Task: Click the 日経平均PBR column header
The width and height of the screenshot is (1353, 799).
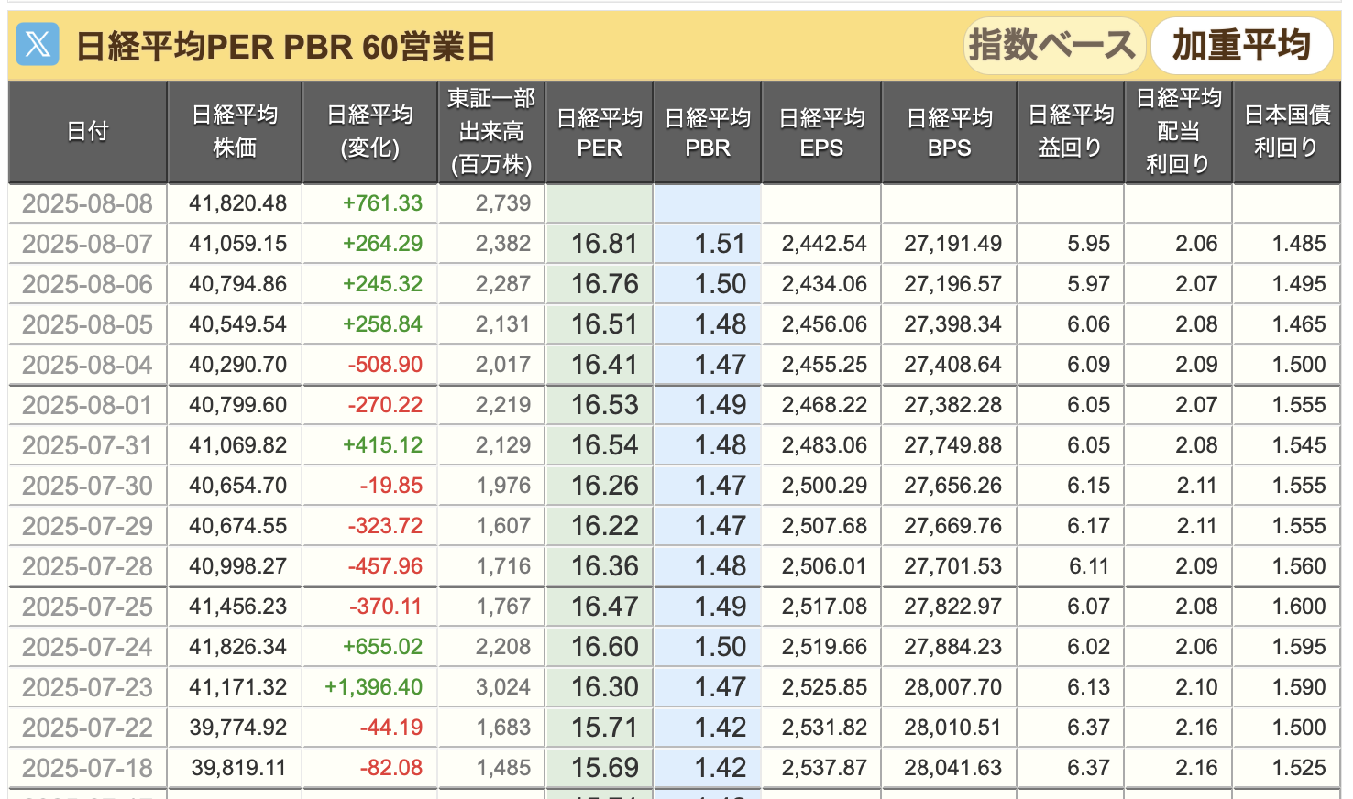Action: (x=708, y=132)
